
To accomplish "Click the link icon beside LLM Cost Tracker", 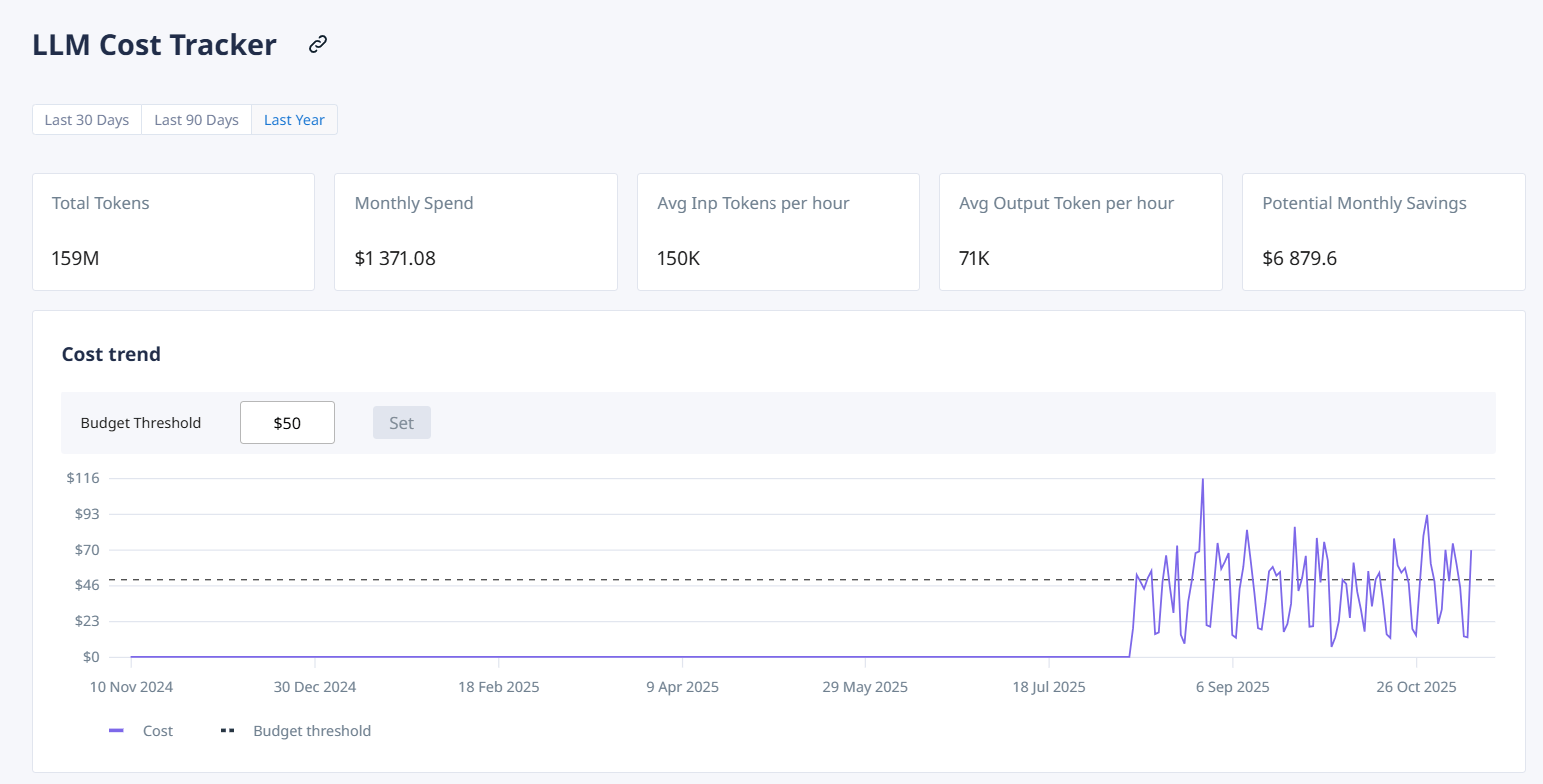I will click(317, 44).
